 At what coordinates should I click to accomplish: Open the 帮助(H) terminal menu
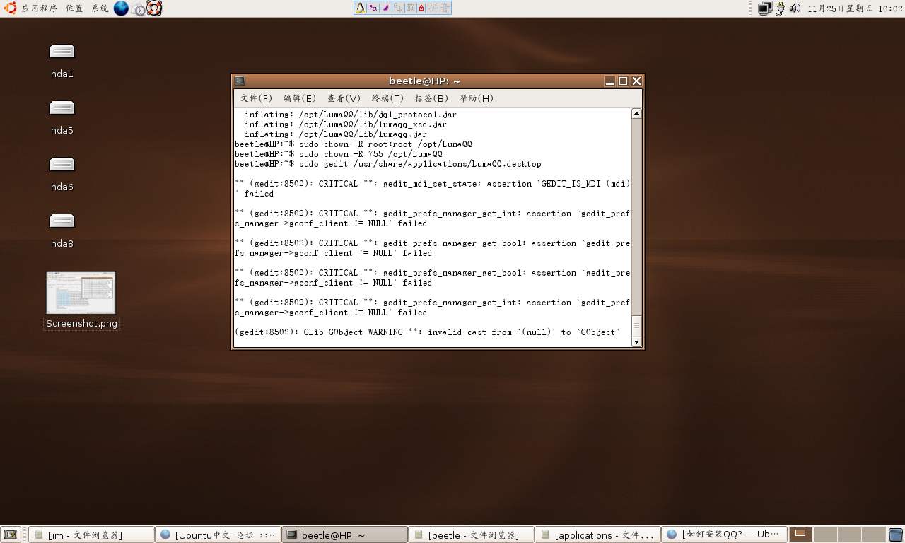[x=477, y=98]
